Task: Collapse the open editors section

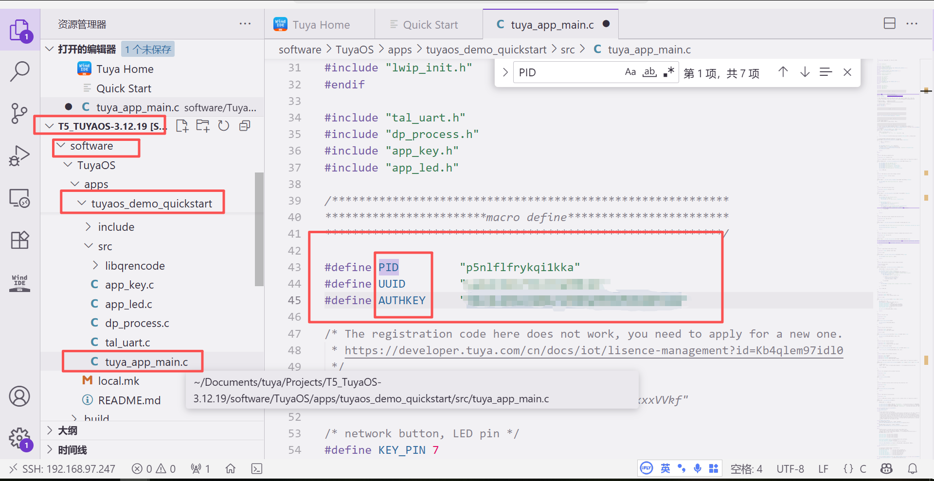Action: pos(49,49)
